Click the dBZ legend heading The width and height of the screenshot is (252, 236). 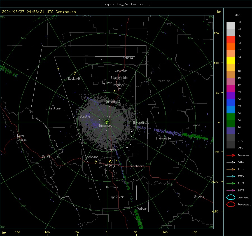click(x=237, y=15)
